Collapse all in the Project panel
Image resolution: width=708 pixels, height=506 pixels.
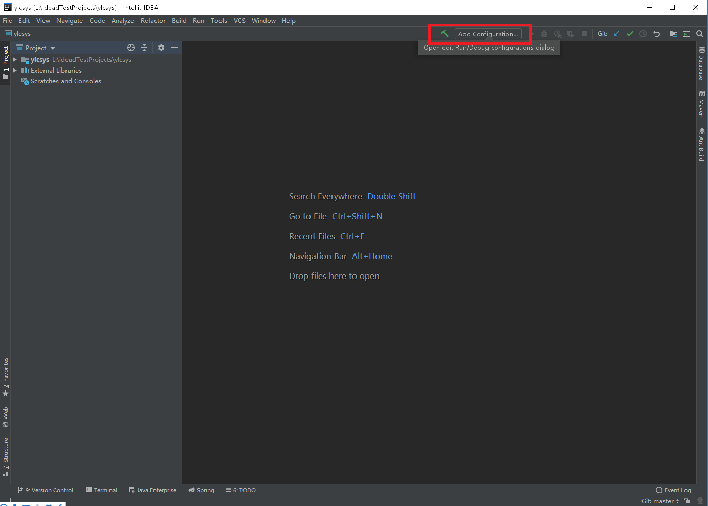click(x=144, y=48)
